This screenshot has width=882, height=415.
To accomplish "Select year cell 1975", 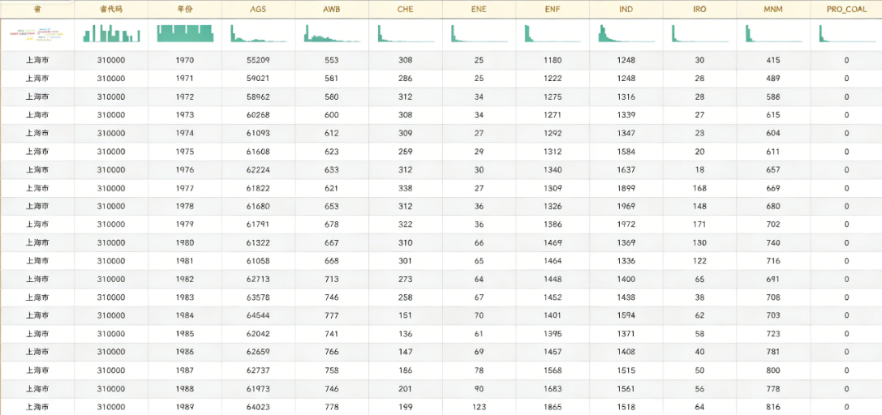I will pyautogui.click(x=184, y=152).
